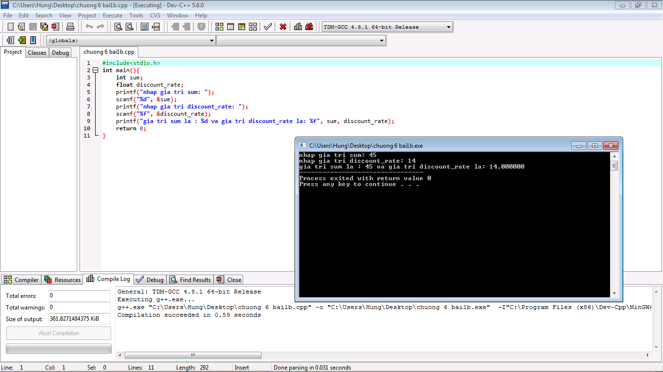Click the compilation progress bar

[58, 348]
